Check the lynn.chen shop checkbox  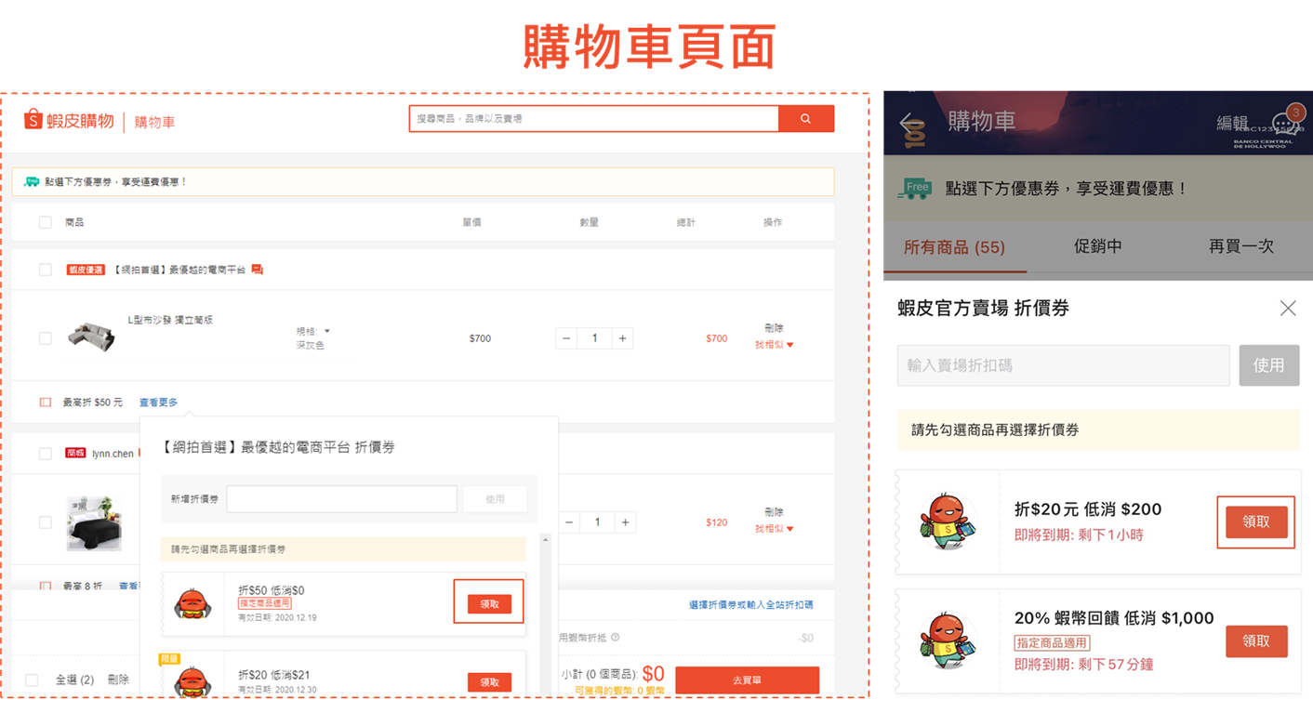point(45,454)
